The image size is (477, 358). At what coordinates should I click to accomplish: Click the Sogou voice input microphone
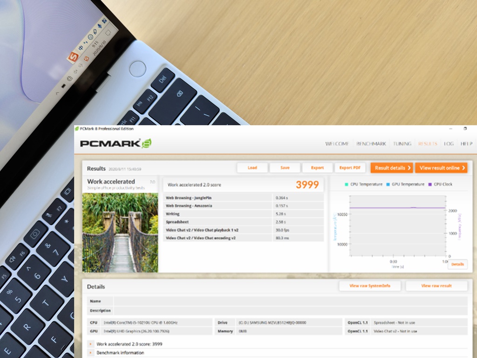click(x=100, y=27)
